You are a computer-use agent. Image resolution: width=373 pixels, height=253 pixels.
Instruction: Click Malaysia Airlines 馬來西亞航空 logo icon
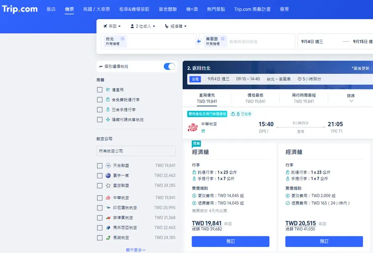[x=108, y=228]
